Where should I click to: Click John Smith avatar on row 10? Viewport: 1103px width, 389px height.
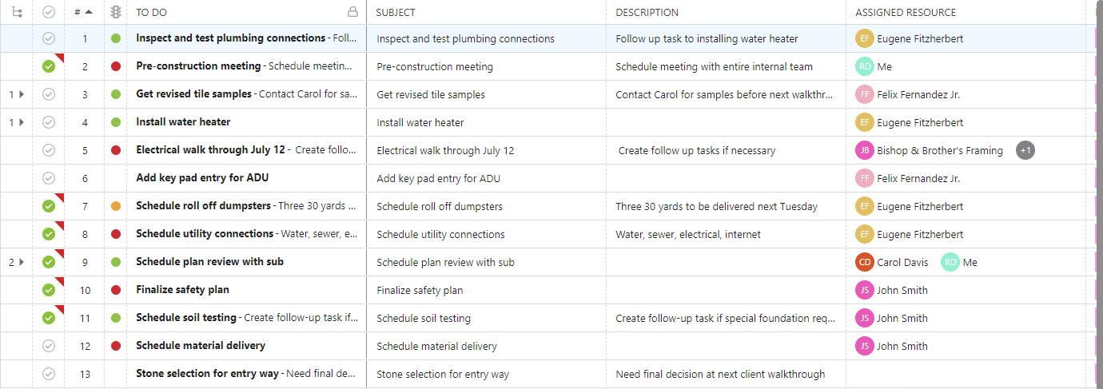[864, 290]
